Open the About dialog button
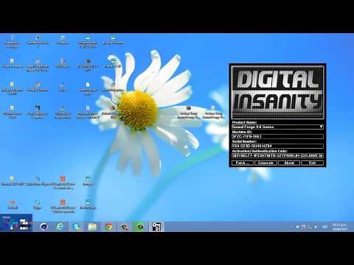This screenshot has width=354, height=265. pos(289,163)
